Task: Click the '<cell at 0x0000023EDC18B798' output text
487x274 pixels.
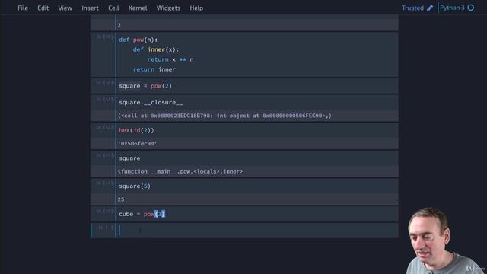Action: (x=164, y=116)
